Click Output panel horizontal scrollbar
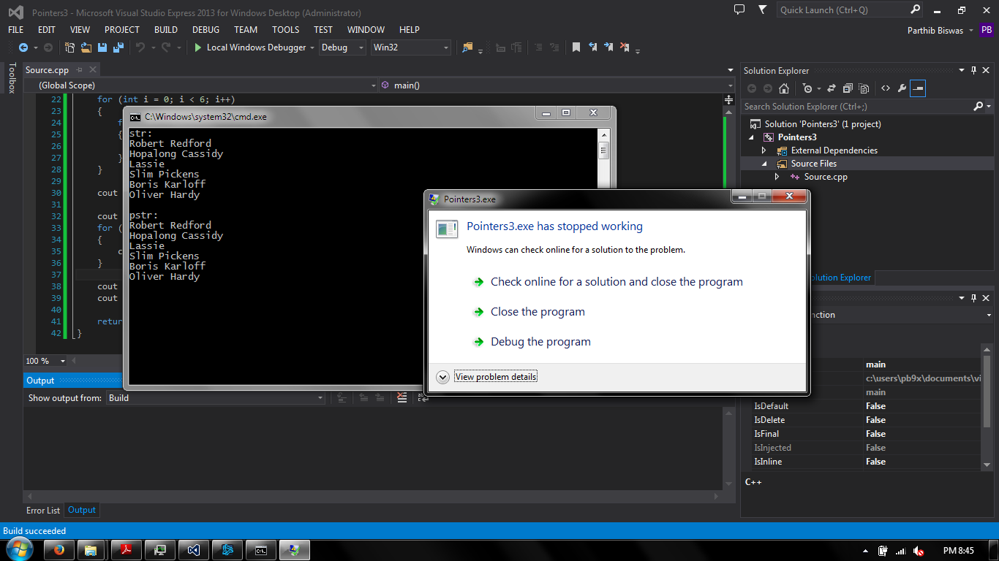999x561 pixels. point(373,495)
